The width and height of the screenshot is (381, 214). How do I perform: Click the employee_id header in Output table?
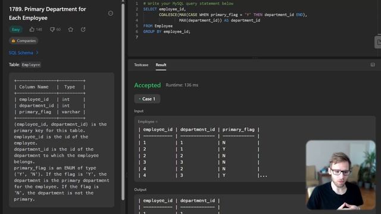click(x=158, y=201)
